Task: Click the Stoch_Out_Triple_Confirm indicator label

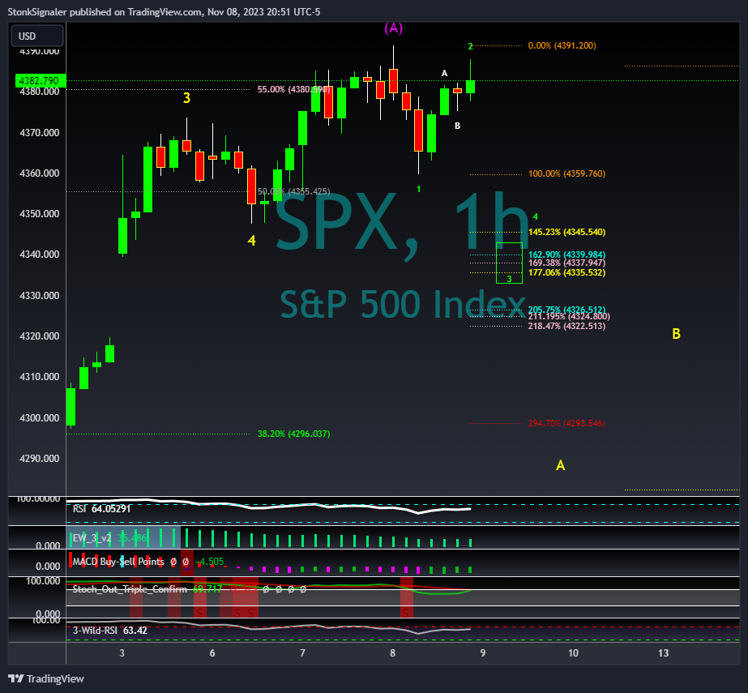Action: (130, 589)
